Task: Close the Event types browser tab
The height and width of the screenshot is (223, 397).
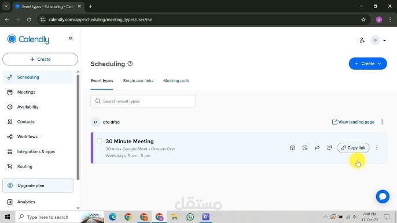Action: click(x=79, y=6)
